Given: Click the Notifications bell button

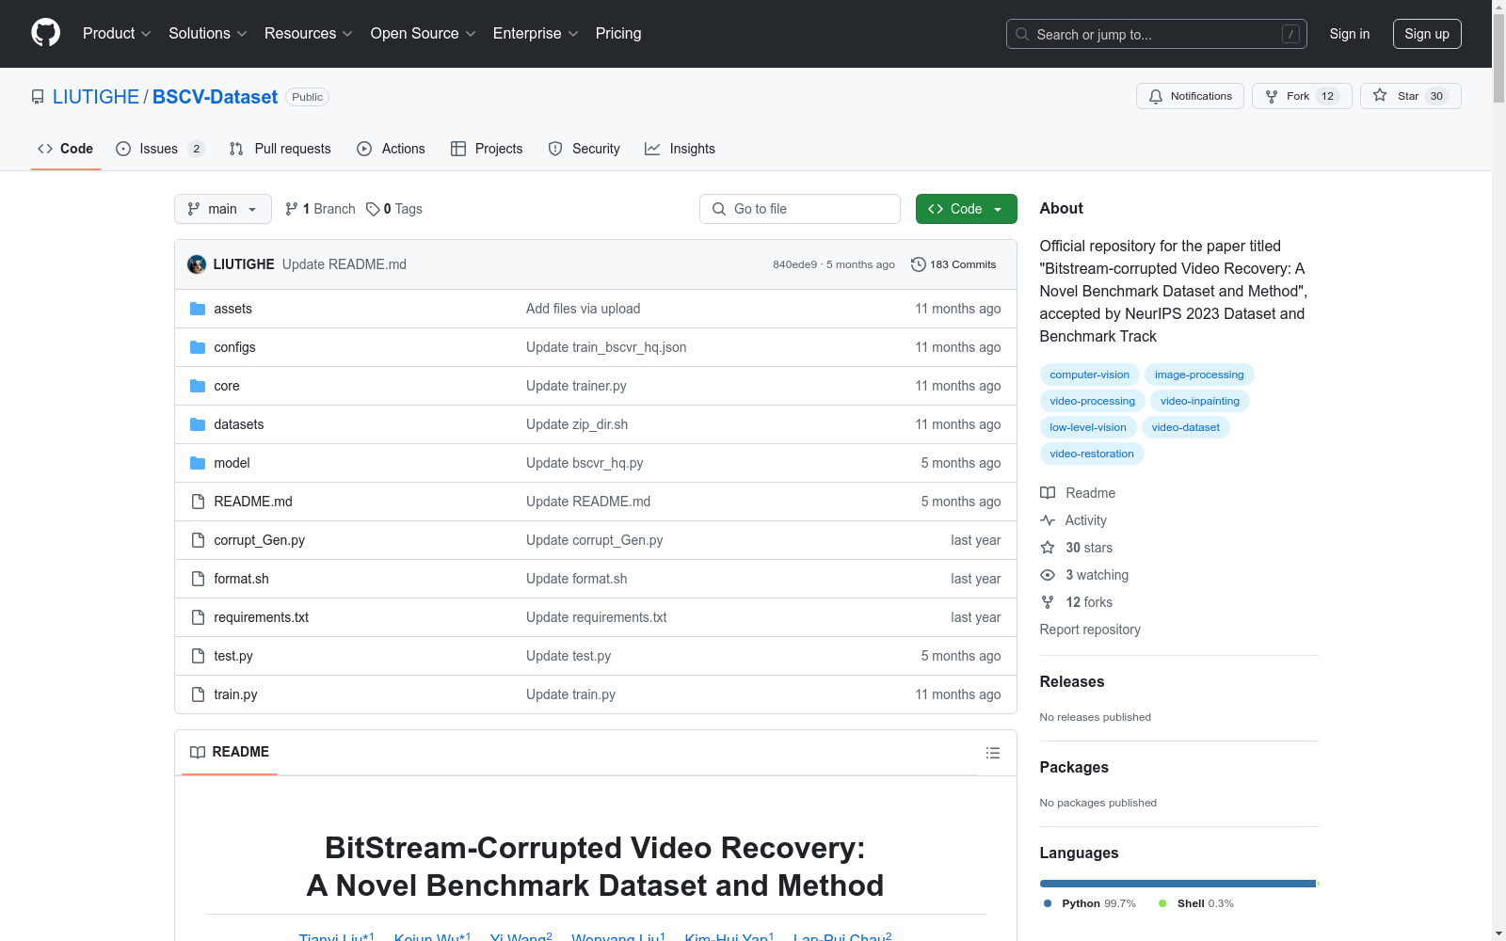Looking at the screenshot, I should click(x=1191, y=96).
